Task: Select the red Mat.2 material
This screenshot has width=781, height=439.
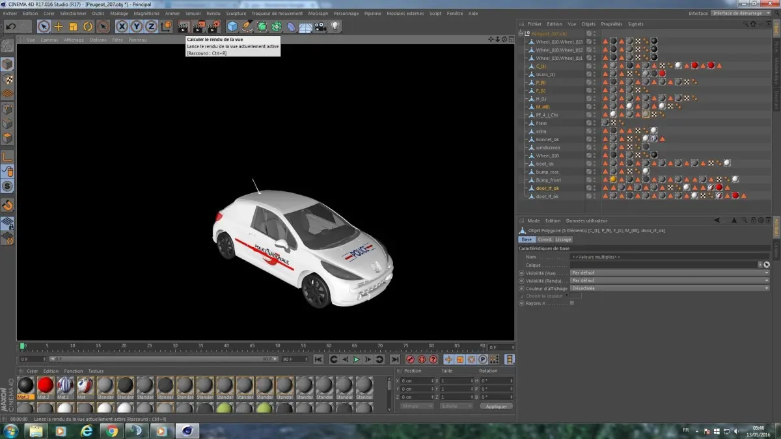Action: 45,386
